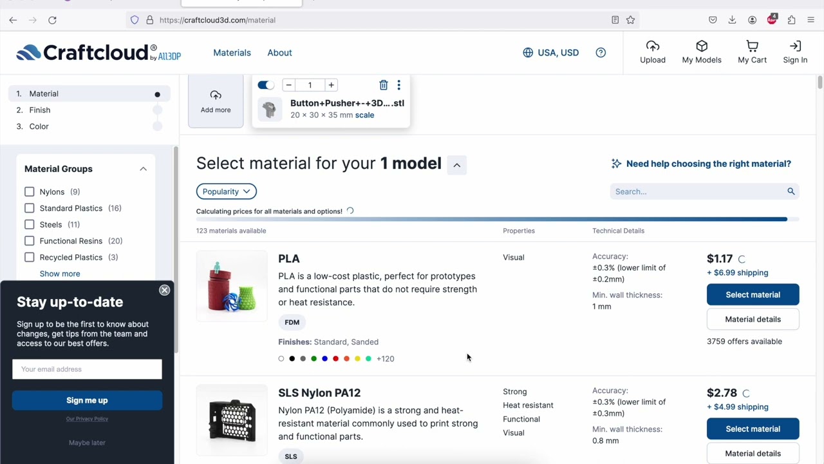824x464 pixels.
Task: Open the My Cart shopping cart
Action: coord(752,46)
